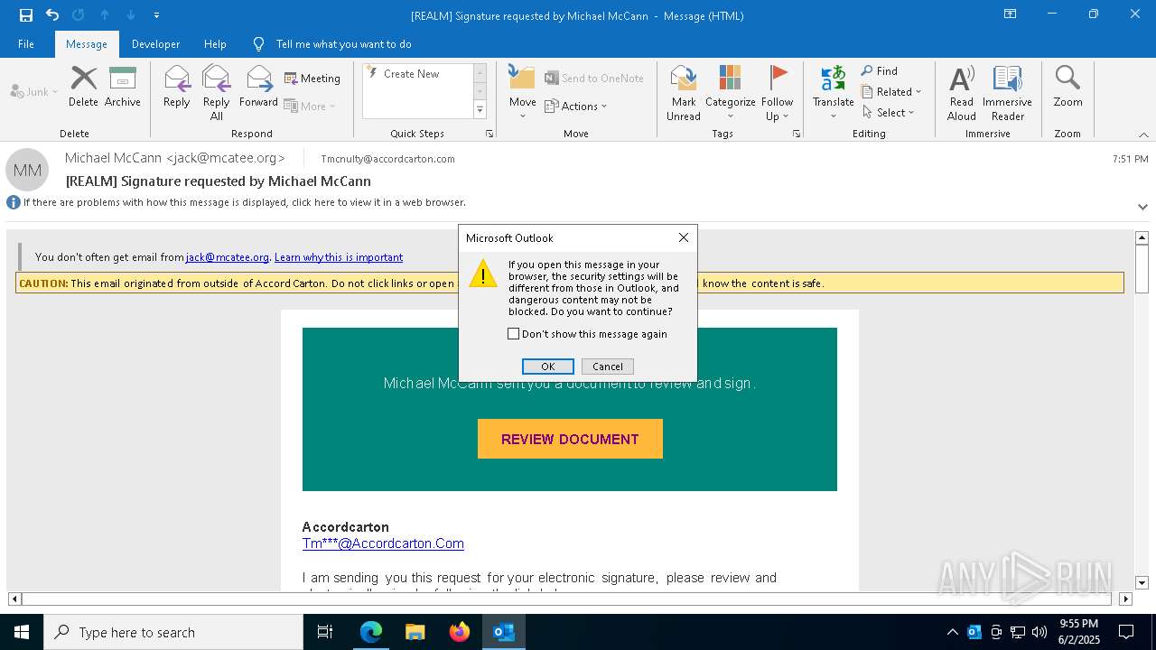1156x650 pixels.
Task: Click the info icon about display problems
Action: [x=14, y=202]
